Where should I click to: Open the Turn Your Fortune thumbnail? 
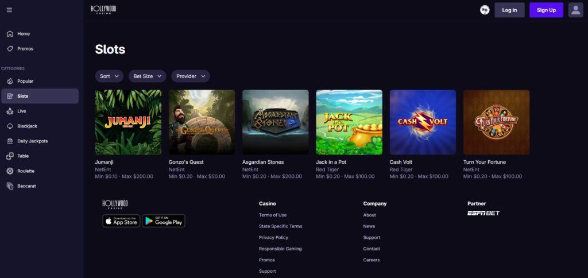pyautogui.click(x=497, y=122)
